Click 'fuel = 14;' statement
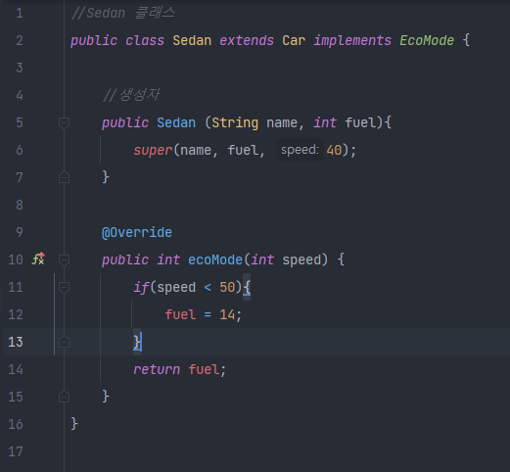The image size is (510, 472). 204,315
